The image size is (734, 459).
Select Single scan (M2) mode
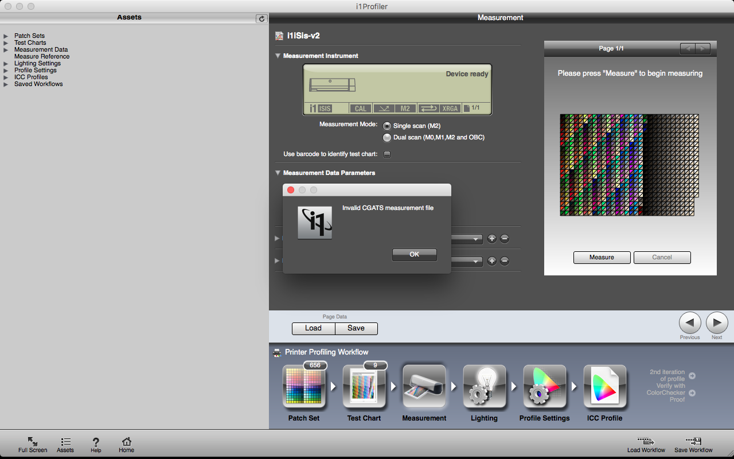(x=387, y=126)
